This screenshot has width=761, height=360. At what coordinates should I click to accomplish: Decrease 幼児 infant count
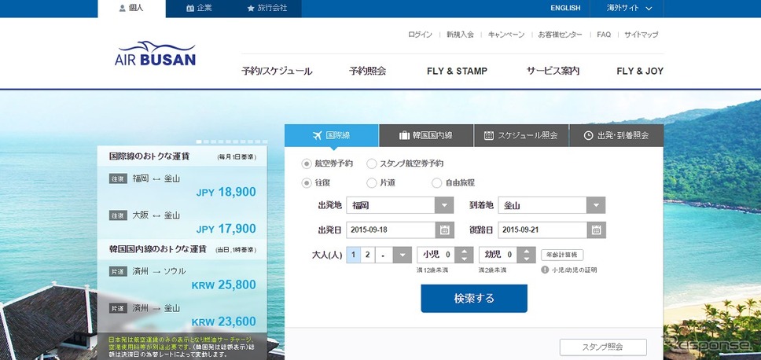526,259
